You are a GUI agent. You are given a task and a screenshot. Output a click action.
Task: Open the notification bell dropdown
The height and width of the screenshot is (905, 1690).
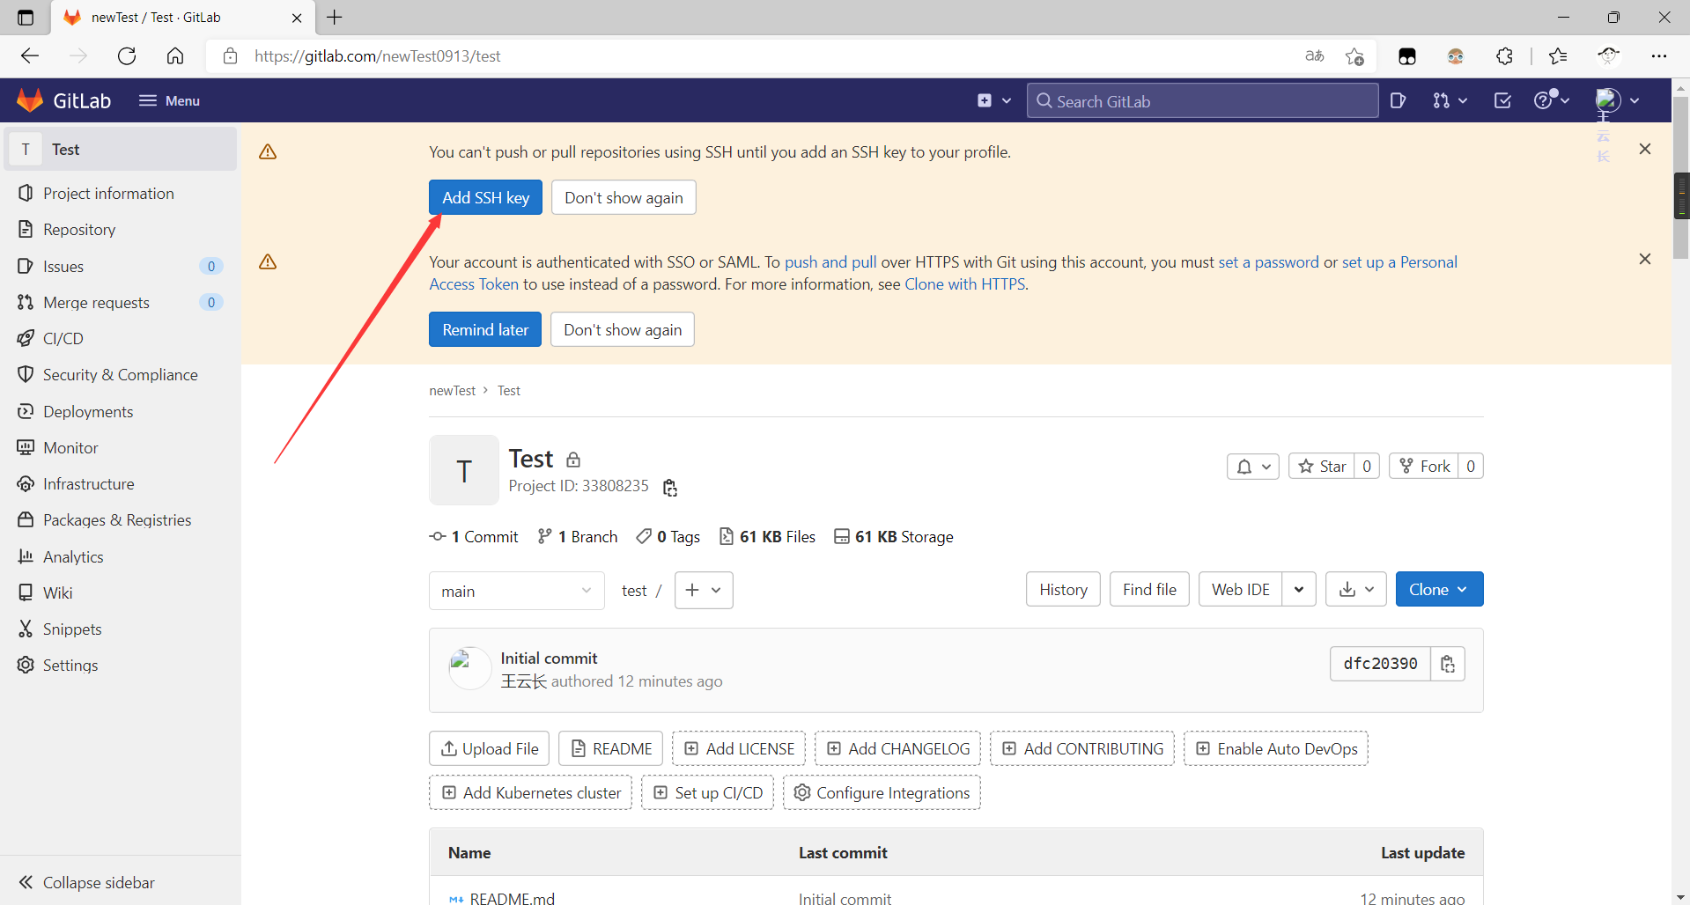coord(1253,466)
